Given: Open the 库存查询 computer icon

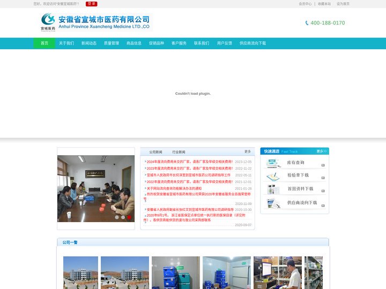Looking at the screenshot, I should (x=272, y=163).
